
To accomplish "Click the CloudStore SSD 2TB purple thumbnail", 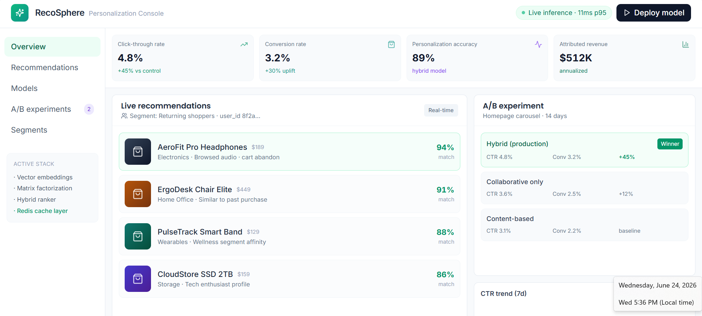I will 138,279.
